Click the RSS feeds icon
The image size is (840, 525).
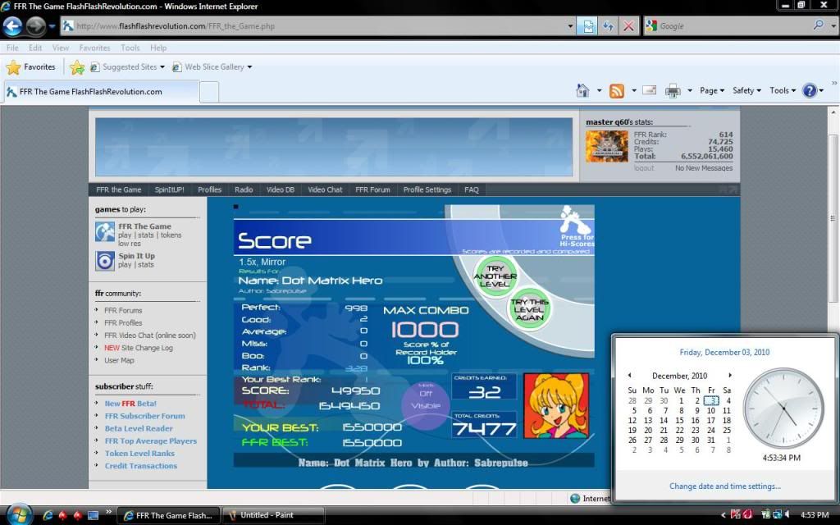pyautogui.click(x=617, y=91)
